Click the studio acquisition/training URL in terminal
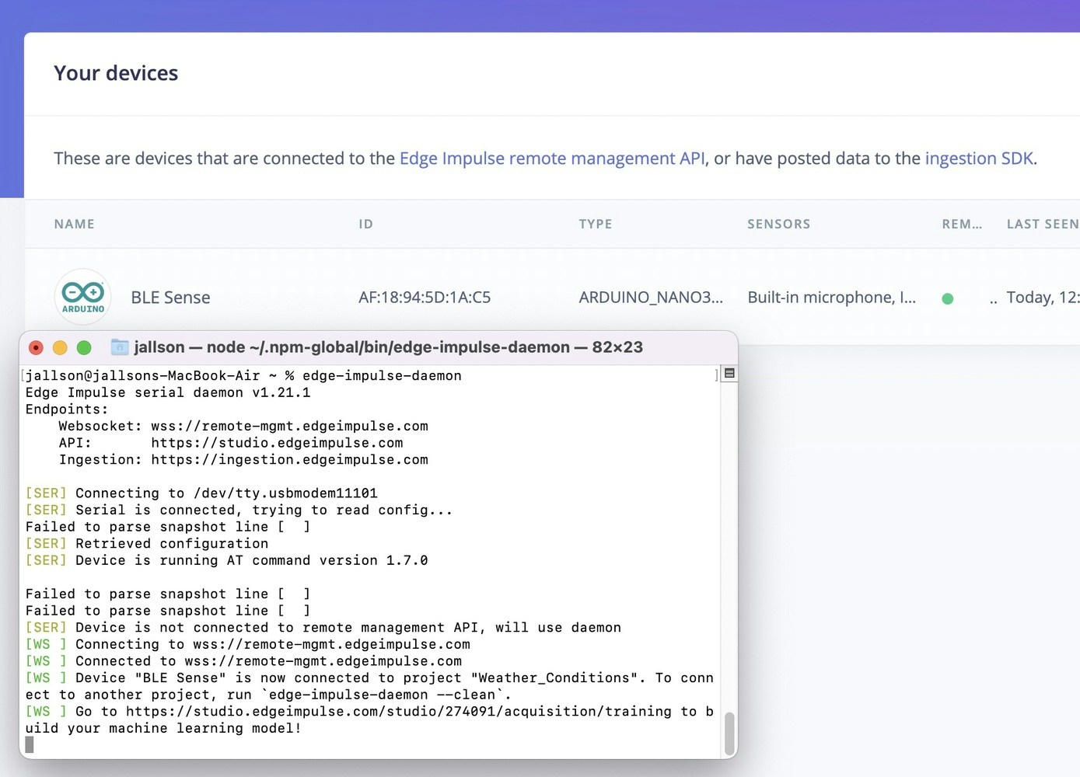The width and height of the screenshot is (1080, 777). click(398, 712)
